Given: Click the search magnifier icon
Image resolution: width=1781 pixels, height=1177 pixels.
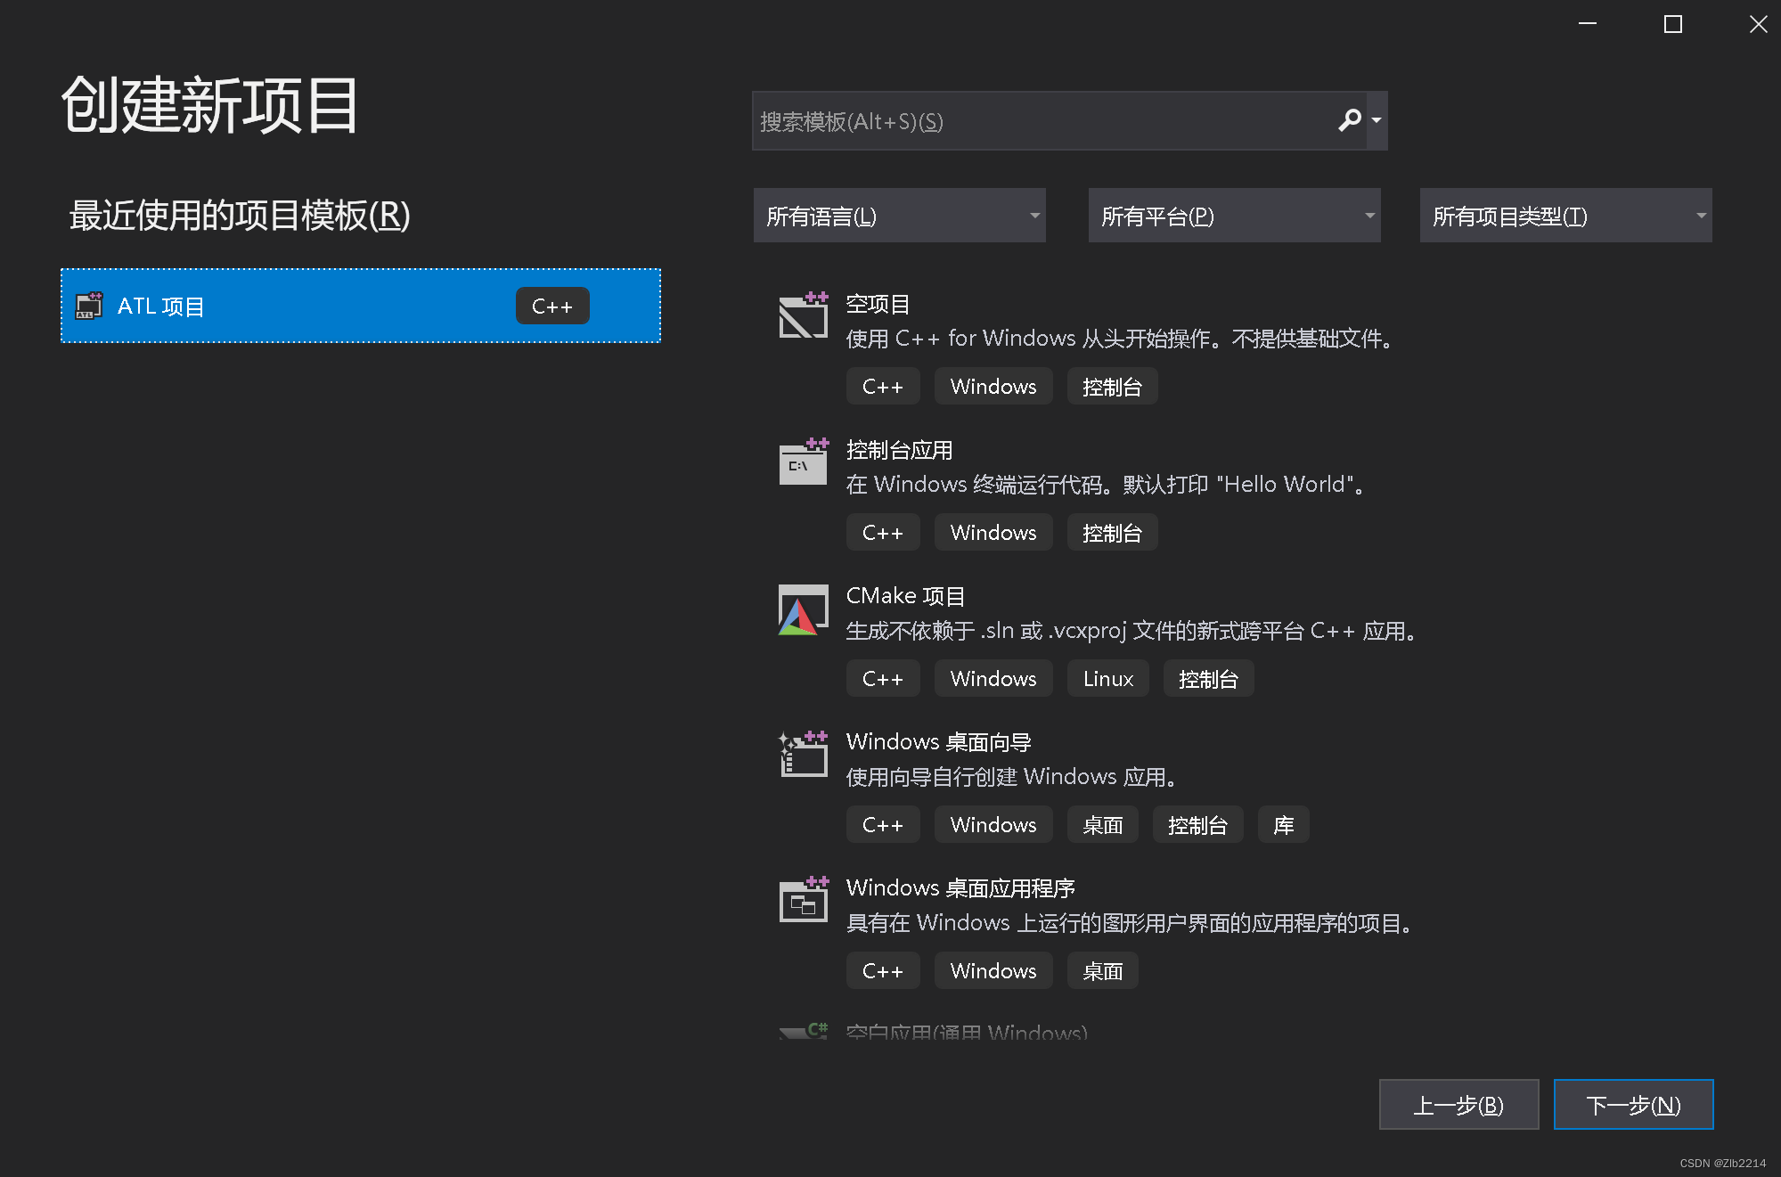Looking at the screenshot, I should coord(1348,120).
